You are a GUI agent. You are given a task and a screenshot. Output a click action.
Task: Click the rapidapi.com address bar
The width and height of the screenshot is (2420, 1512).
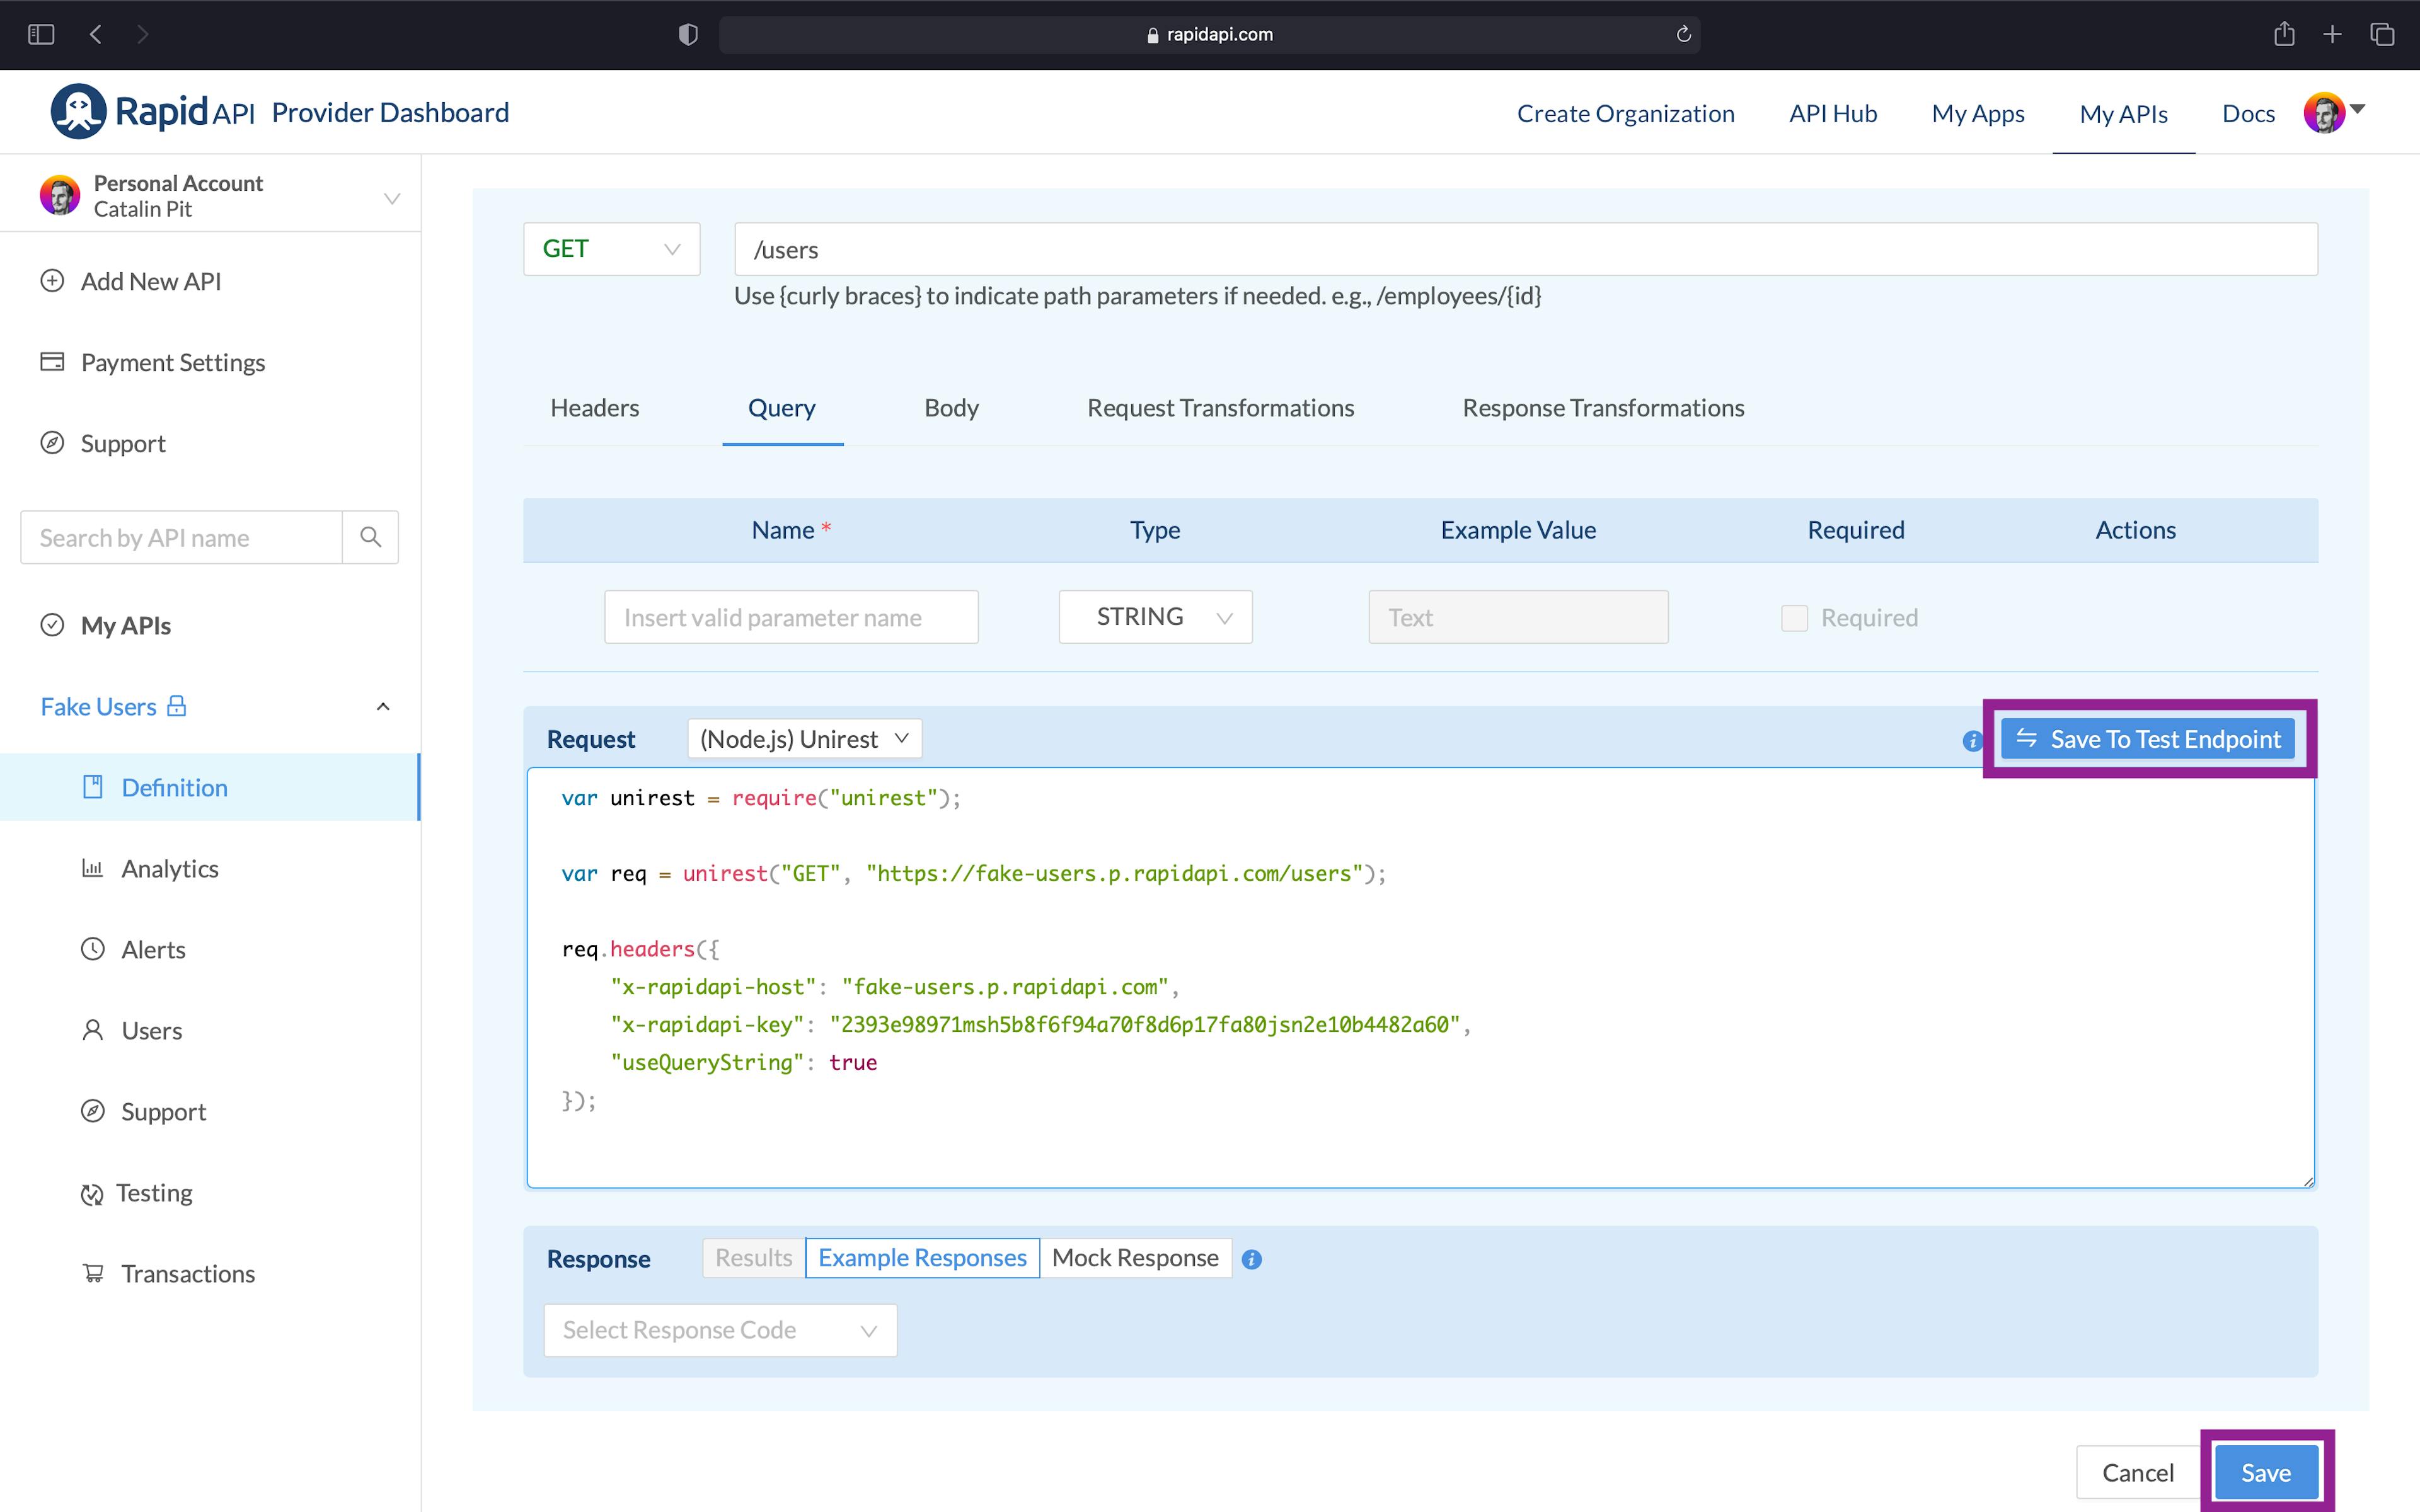[1209, 34]
